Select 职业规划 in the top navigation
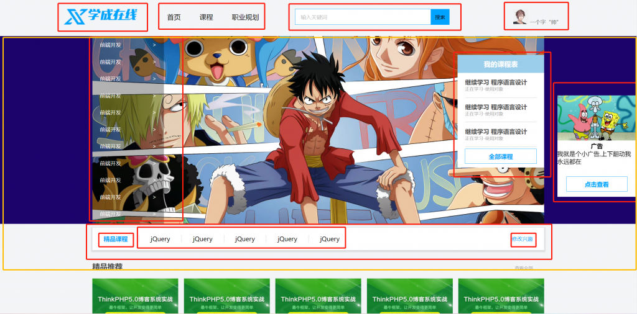This screenshot has width=637, height=314. [x=245, y=17]
